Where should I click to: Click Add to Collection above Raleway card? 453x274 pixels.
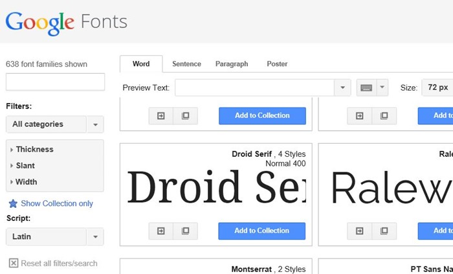click(x=436, y=116)
